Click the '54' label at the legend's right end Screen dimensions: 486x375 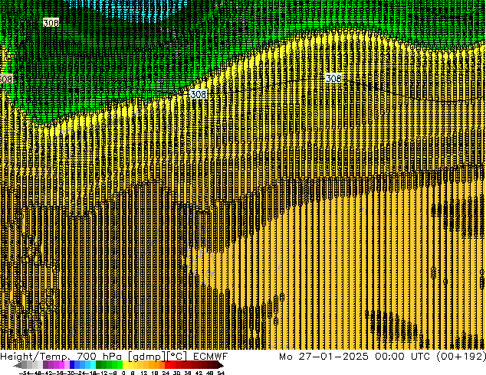click(x=221, y=373)
